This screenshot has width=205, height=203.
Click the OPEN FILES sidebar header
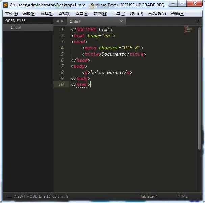[x=16, y=21]
